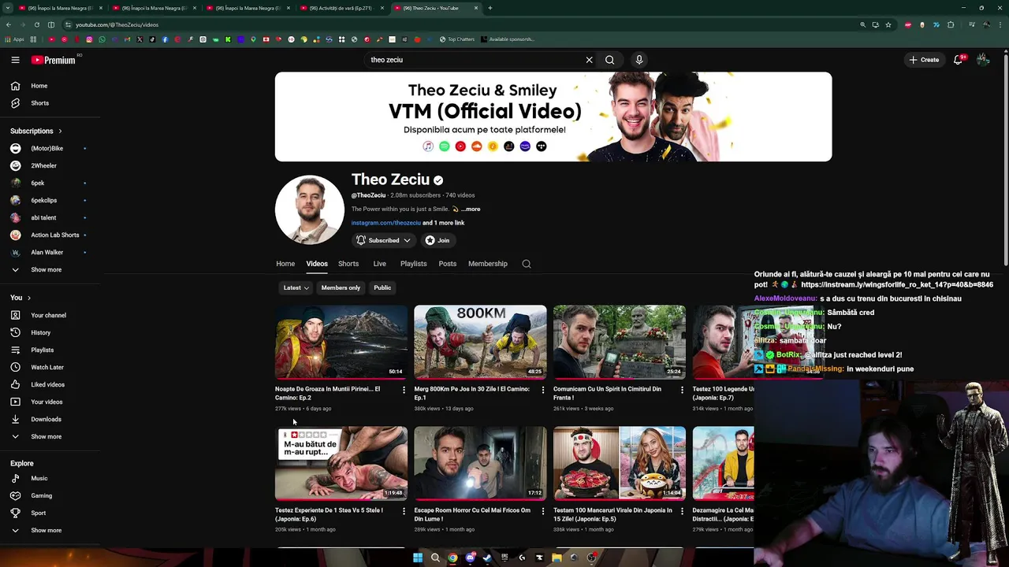Click the search magnifier button
1009x567 pixels.
pyautogui.click(x=609, y=60)
